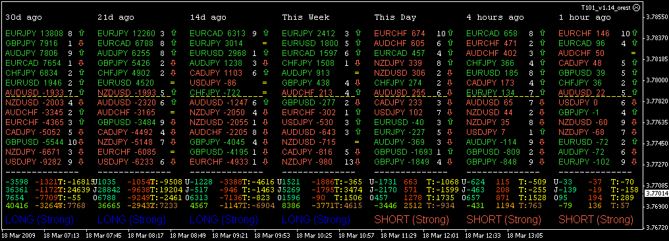
Task: Click the up arrow beside EURJPY 12260
Action: coord(174,32)
